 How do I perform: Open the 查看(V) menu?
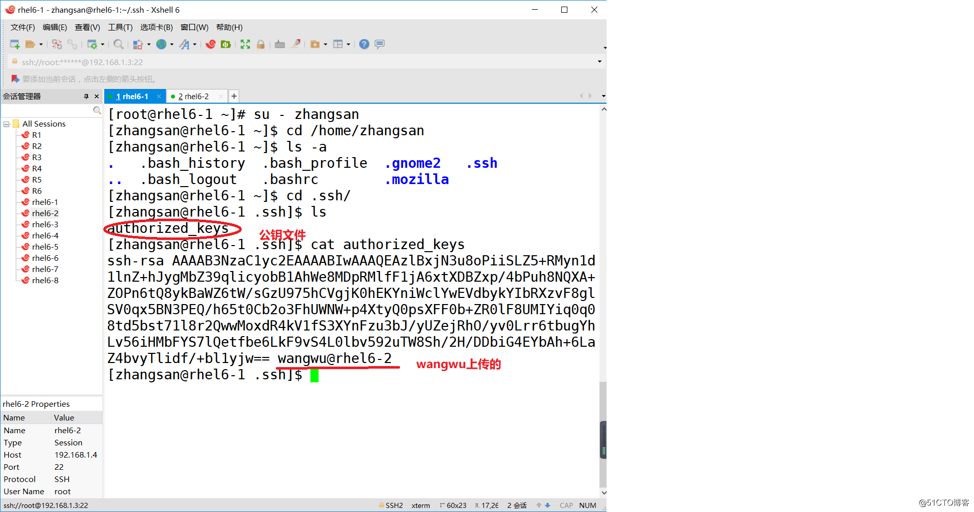(x=87, y=27)
